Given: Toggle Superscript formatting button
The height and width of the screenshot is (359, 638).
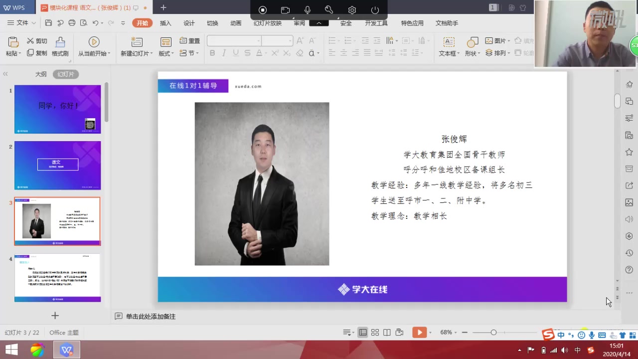Looking at the screenshot, I should click(x=275, y=53).
